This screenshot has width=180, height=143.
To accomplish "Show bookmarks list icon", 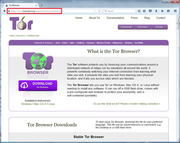I will 144,11.
